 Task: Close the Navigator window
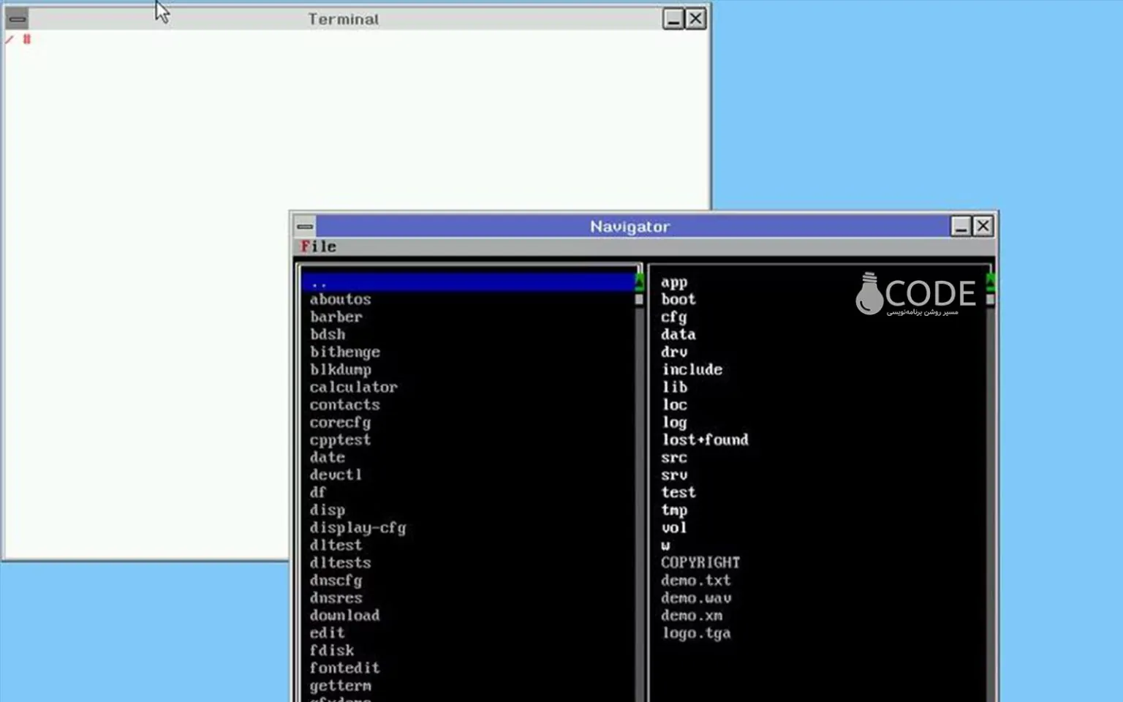point(983,227)
